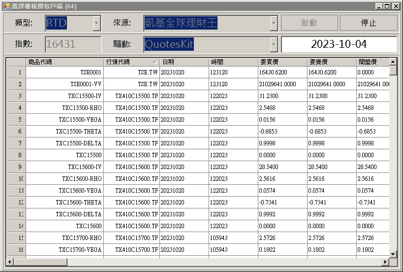The height and width of the screenshot is (272, 403).
Task: Click 行情代碼 cell TSE.TW in row 1
Action: [x=131, y=72]
